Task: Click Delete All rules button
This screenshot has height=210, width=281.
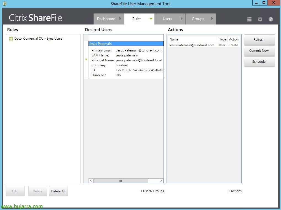Action: click(58, 191)
